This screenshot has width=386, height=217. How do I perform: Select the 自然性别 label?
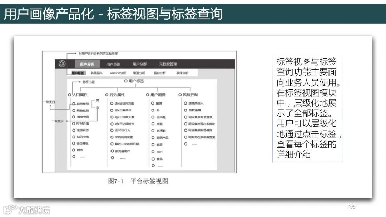pos(80,104)
